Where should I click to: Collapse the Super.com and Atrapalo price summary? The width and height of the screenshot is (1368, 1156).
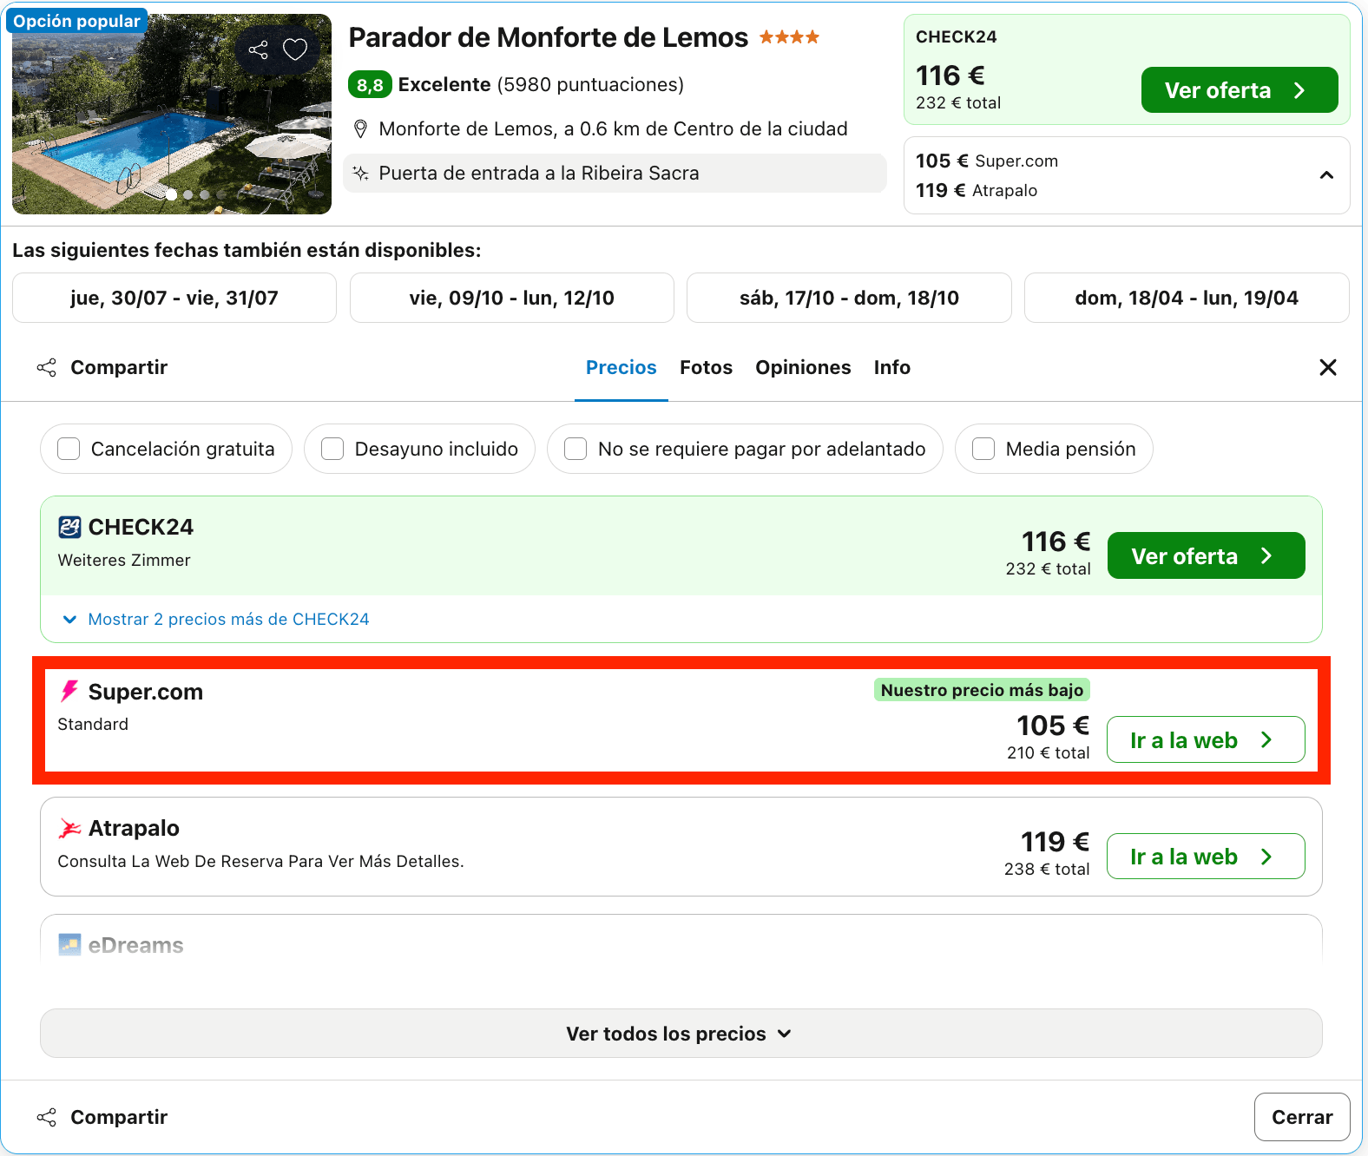(x=1326, y=175)
